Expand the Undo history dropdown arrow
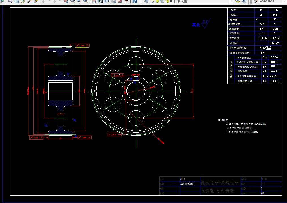The width and height of the screenshot is (287, 203). (49, 1)
